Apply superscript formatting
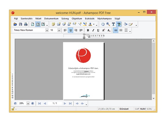 pyautogui.click(x=103, y=30)
